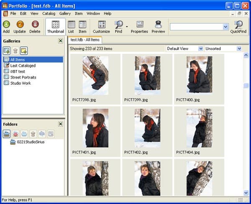Click the first Folders toolbar icon
Screen dimensions: 251x204
(7, 134)
